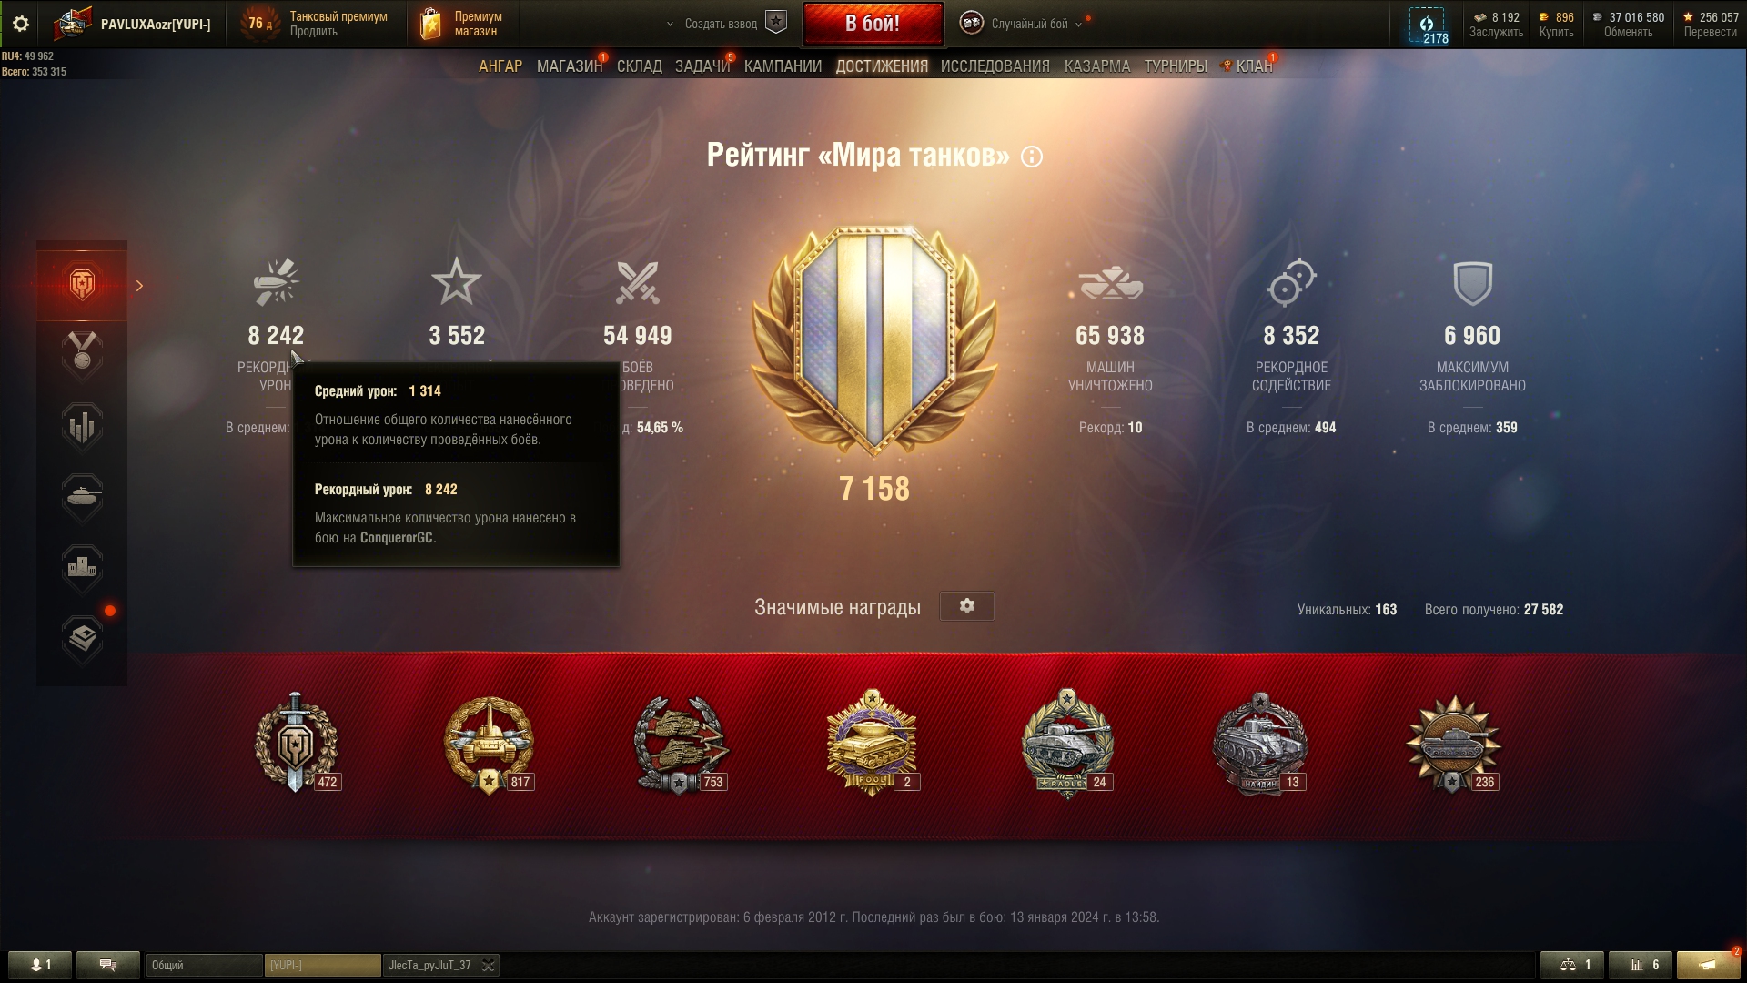Viewport: 1747px width, 983px height.
Task: Expand the Create Platoon dropdown arrow
Action: (671, 25)
